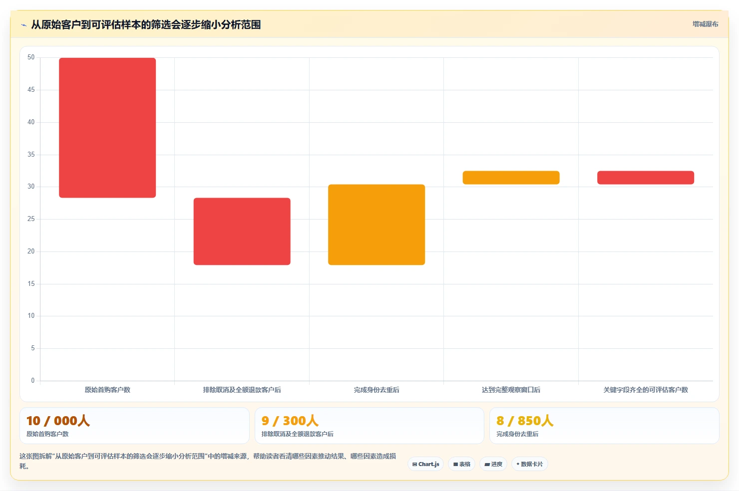Screen dimensions: 739x491
Task: Click the y-axis value 25
Action: click(31, 219)
